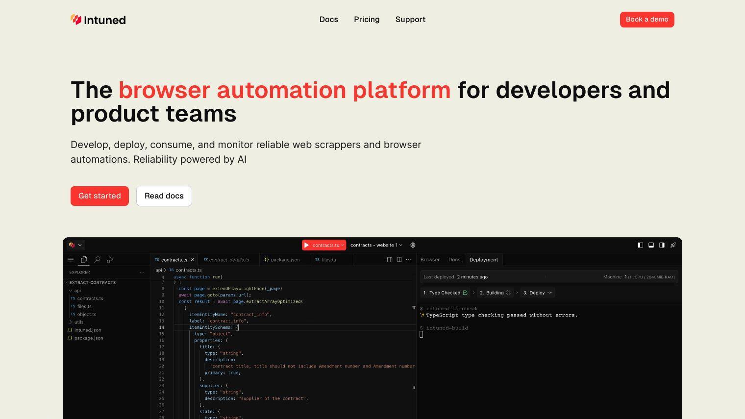Screen dimensions: 745x419
Task: Open the settings gear beside contracts - website 1
Action: [413, 245]
